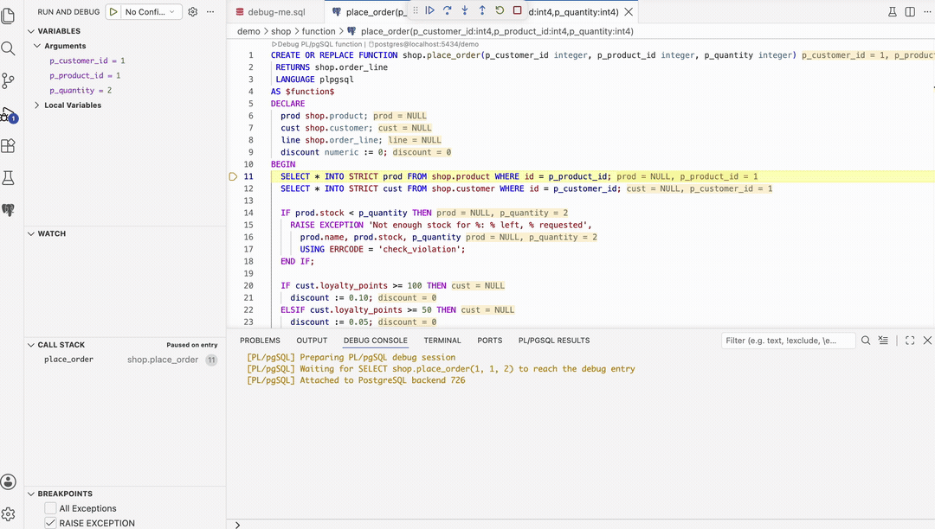
Task: Clear the debug console
Action: tap(883, 341)
